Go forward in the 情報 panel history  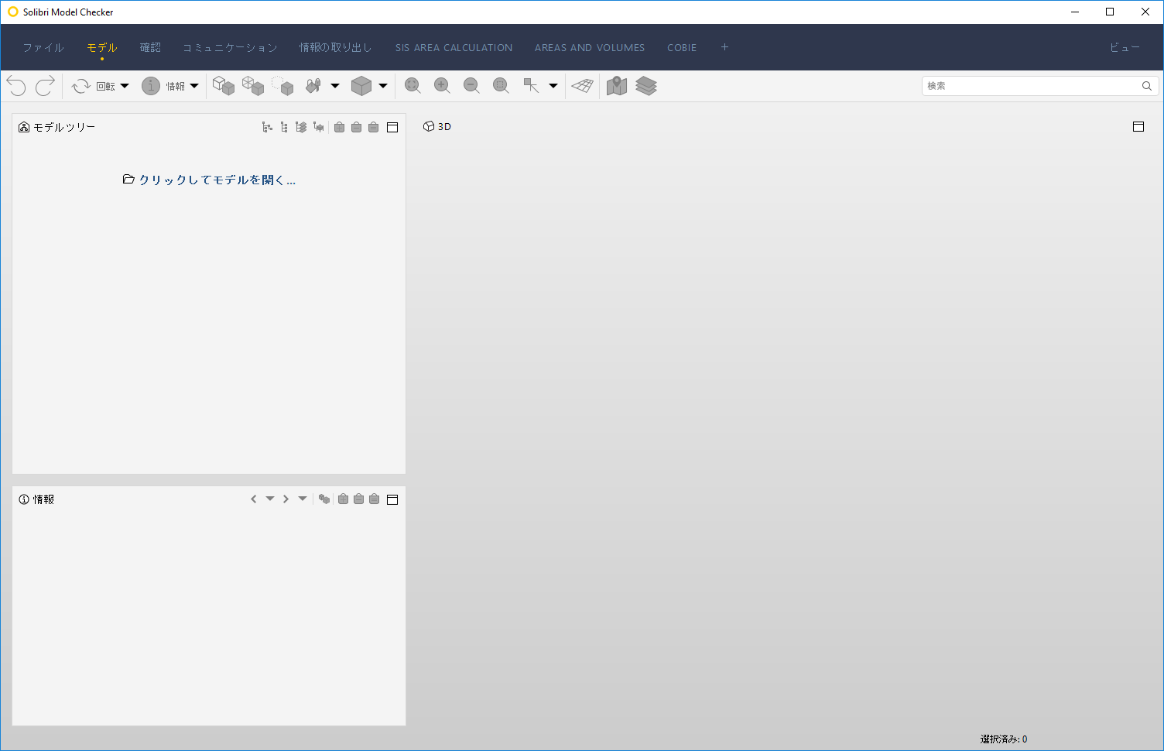286,499
